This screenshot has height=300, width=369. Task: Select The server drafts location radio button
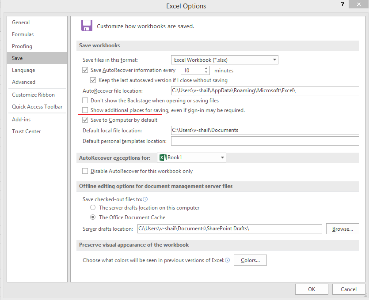[x=93, y=207]
